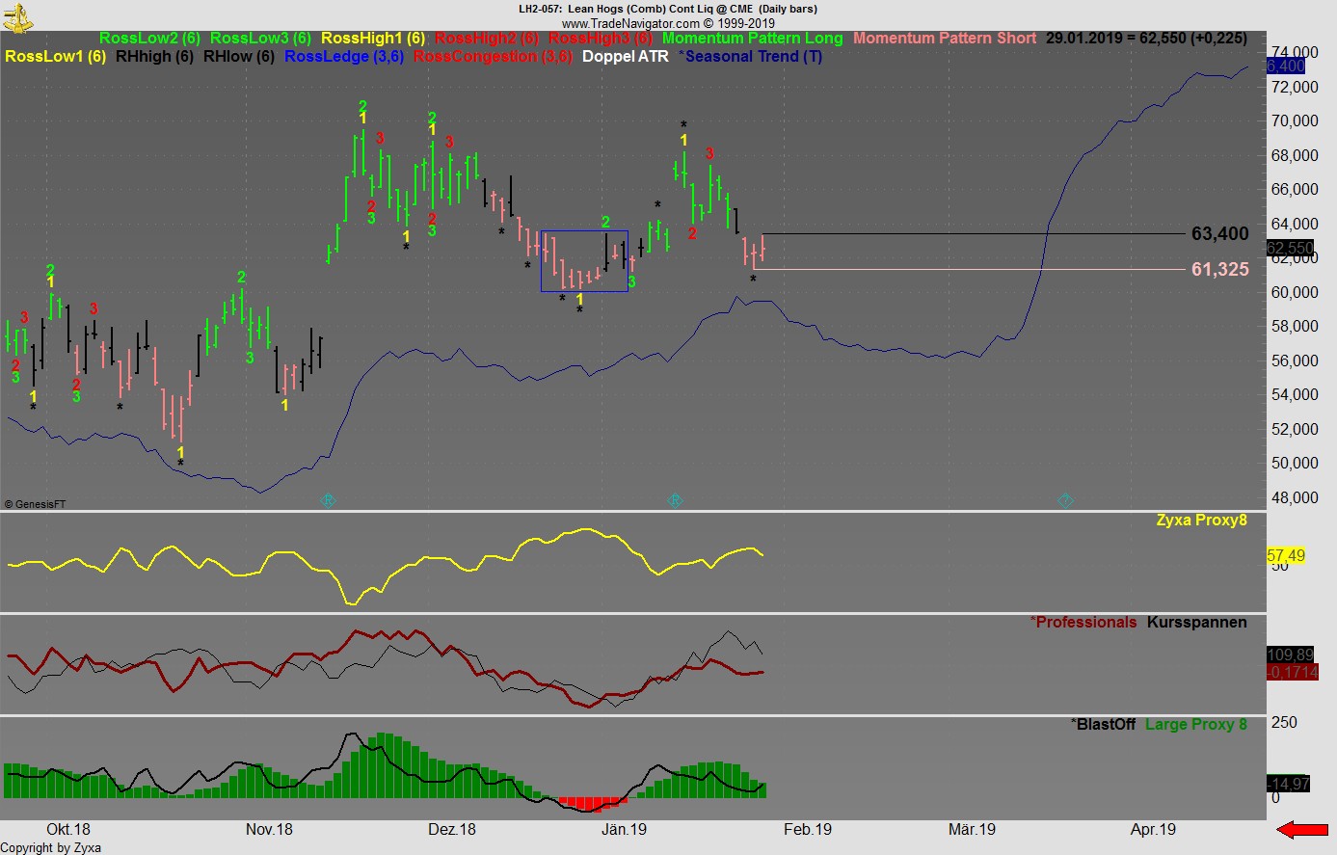Select the RHhigh (6) indicator label
This screenshot has height=855, width=1337.
point(154,57)
